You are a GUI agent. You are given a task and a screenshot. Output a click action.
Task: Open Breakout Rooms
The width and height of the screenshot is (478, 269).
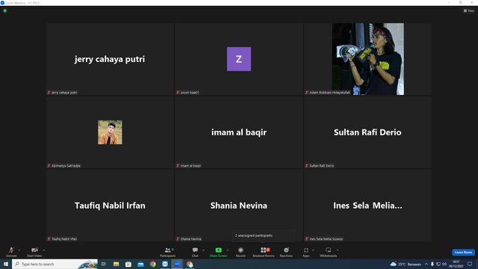(264, 252)
